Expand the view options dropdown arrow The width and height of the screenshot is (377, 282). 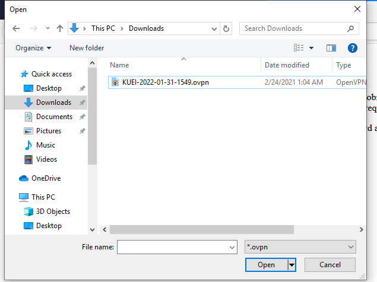[311, 48]
